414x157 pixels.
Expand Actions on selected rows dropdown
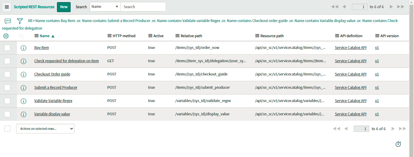(x=45, y=129)
